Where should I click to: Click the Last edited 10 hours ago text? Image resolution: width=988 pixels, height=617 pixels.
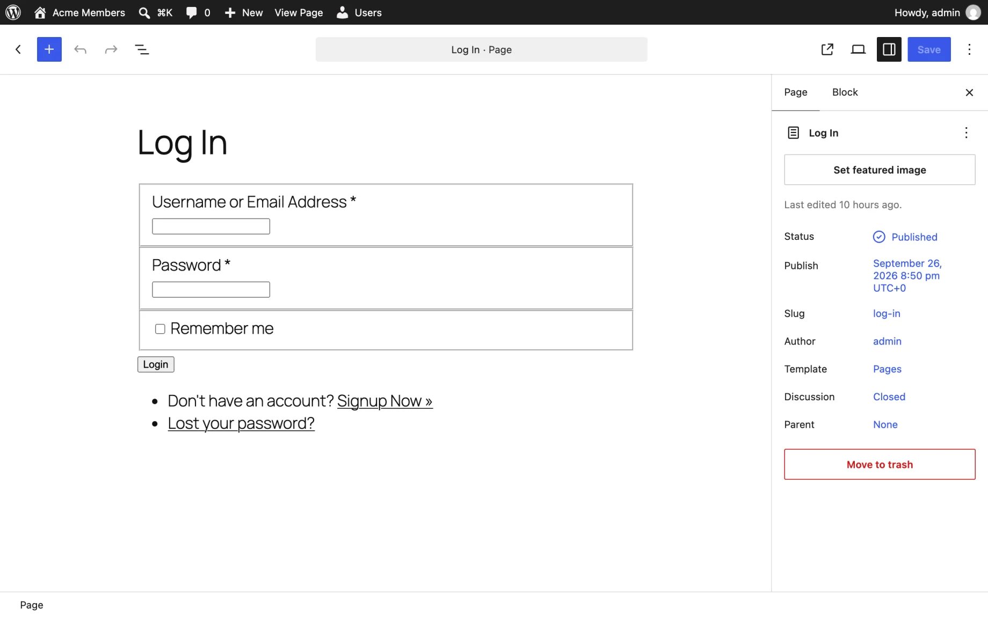coord(842,205)
